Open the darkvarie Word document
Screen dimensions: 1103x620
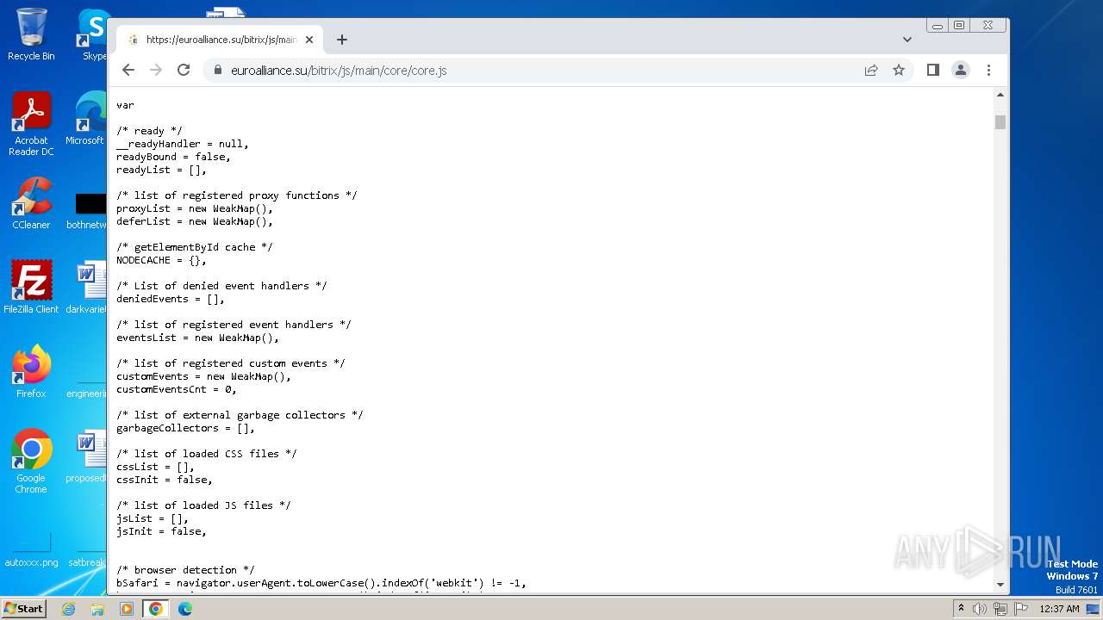coord(86,288)
